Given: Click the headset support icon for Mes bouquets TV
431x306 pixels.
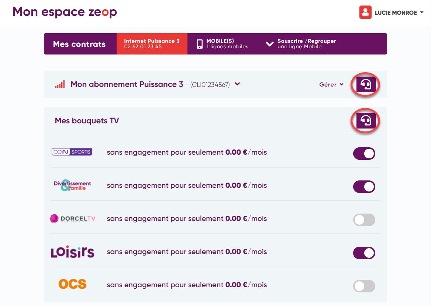Looking at the screenshot, I should [365, 120].
